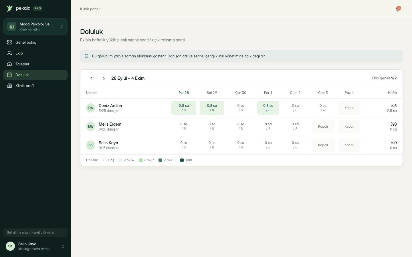This screenshot has width=412, height=257.
Task: Click the ME avatar for Melis Erdem
Action: [91, 127]
